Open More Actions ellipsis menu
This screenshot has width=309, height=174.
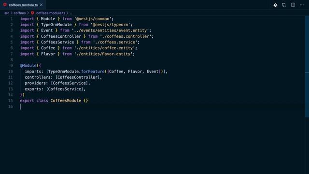click(x=302, y=5)
